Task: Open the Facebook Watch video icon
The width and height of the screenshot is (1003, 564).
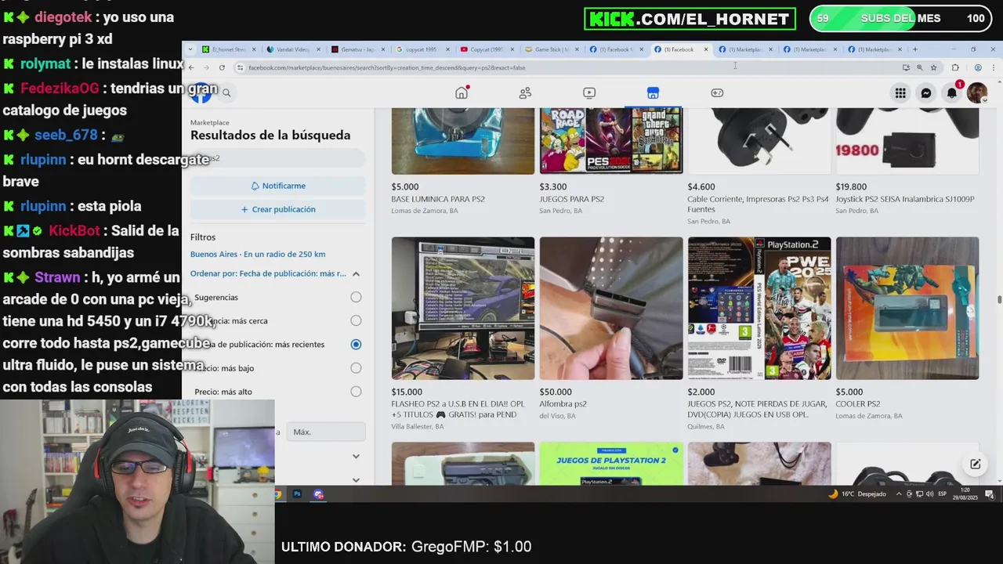Action: click(589, 92)
